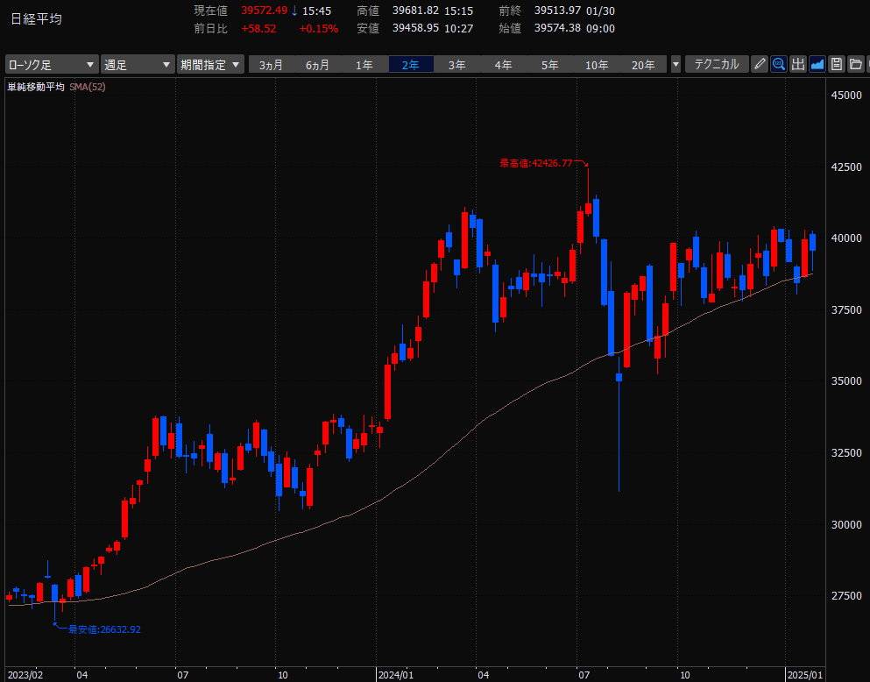870x682 pixels.
Task: Click the 2023/02 date axis label
Action: tap(25, 675)
